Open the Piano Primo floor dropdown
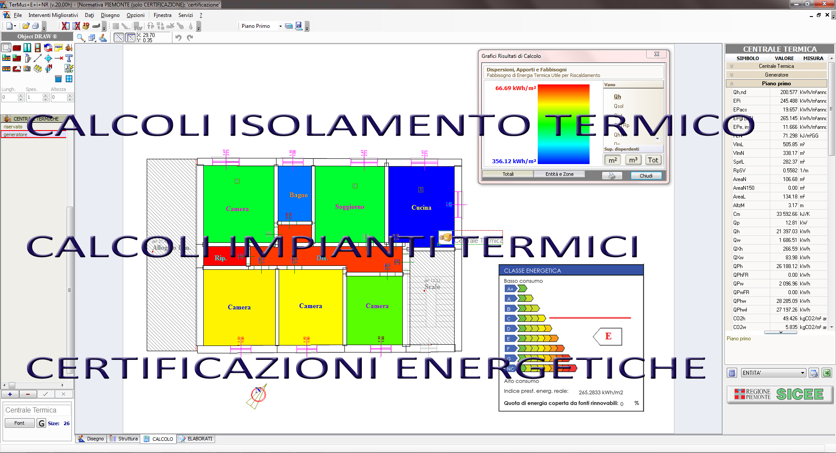This screenshot has width=836, height=453. 280,26
